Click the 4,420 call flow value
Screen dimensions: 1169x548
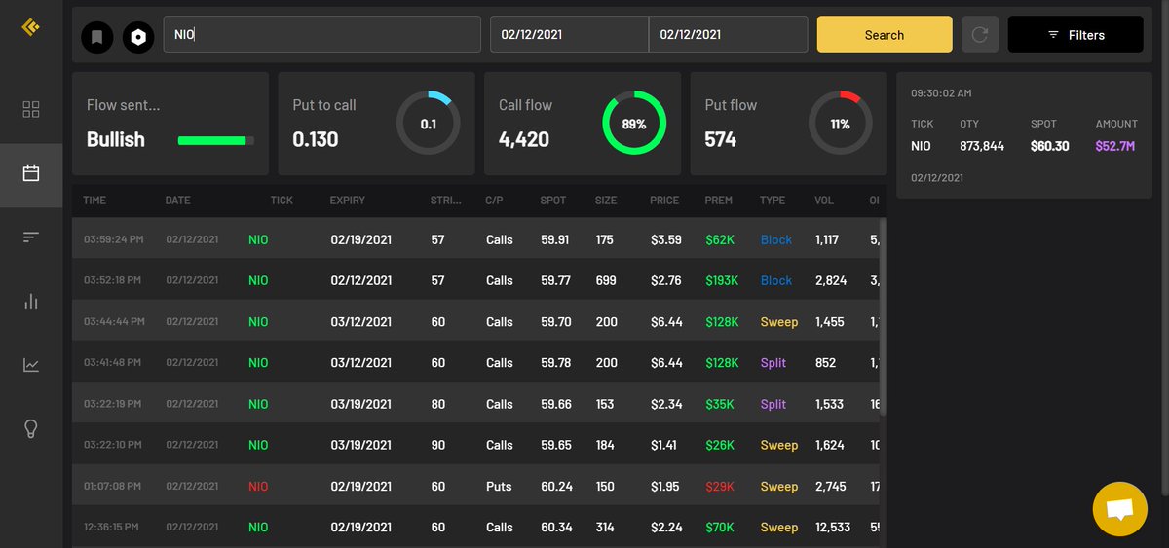pos(524,139)
